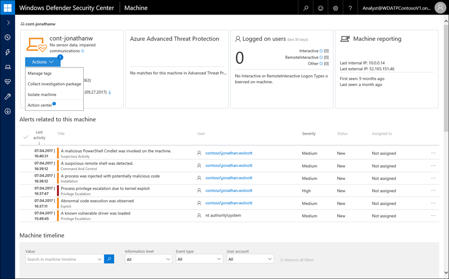Open the search magnifier in top bar
Image resolution: width=449 pixels, height=279 pixels.
pos(305,8)
